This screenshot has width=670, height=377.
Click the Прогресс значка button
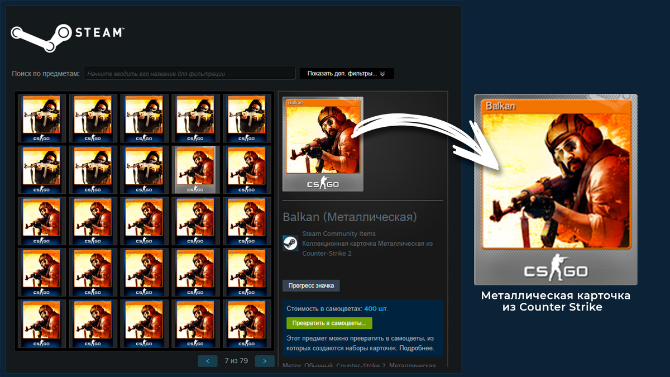tap(310, 285)
